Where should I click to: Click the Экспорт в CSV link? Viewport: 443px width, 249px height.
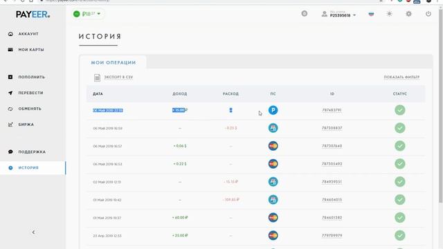tap(118, 77)
